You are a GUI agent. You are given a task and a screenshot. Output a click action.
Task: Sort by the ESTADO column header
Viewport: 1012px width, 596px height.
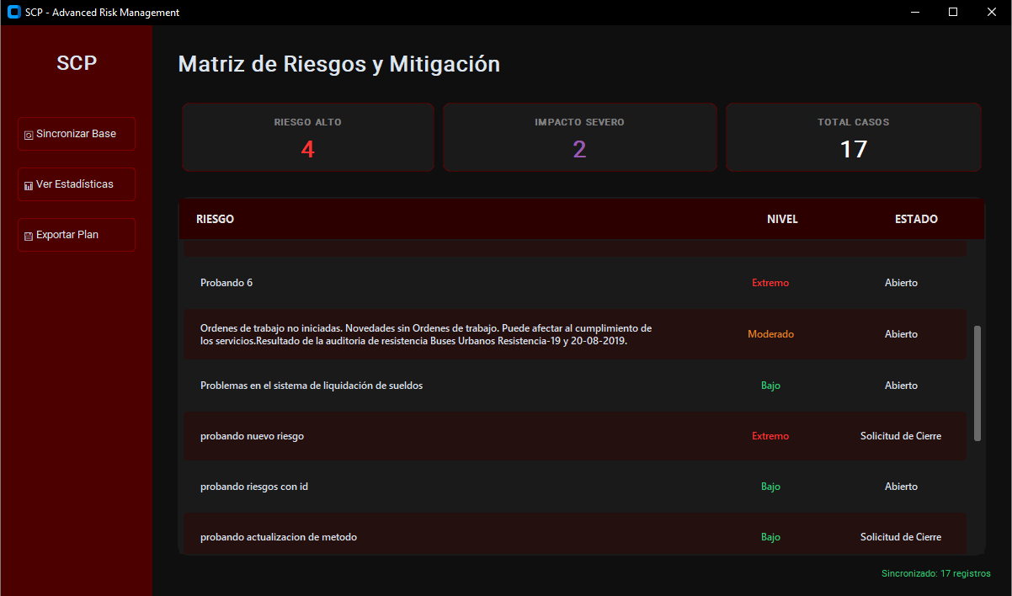click(916, 219)
